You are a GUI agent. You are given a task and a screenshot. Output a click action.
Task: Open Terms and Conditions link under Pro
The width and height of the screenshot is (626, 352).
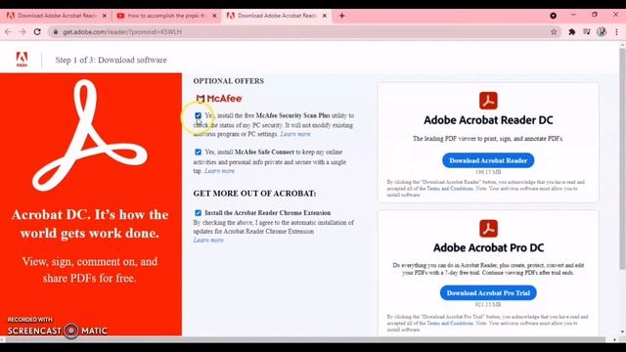click(x=450, y=323)
